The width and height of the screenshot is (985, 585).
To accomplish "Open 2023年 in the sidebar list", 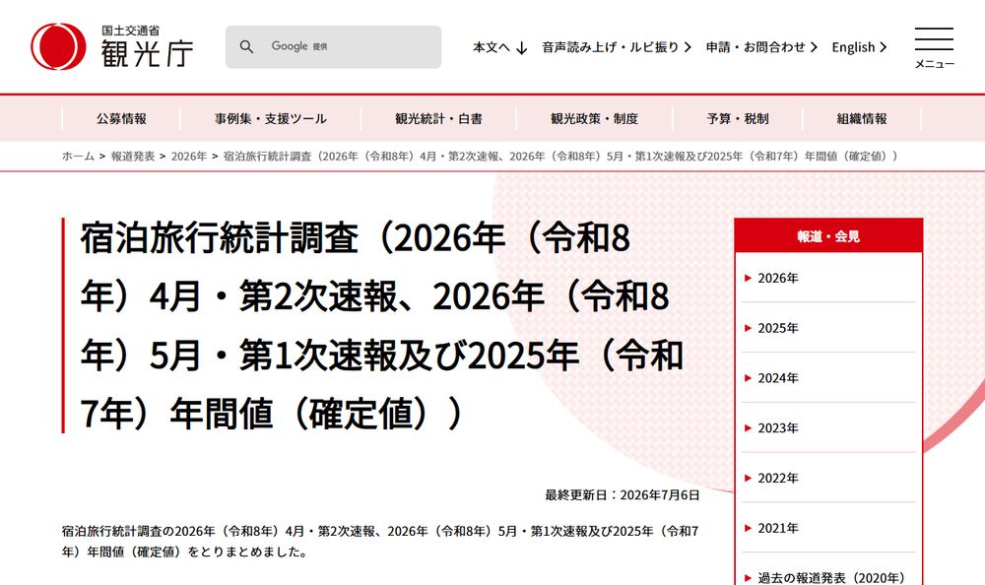I will coord(778,427).
